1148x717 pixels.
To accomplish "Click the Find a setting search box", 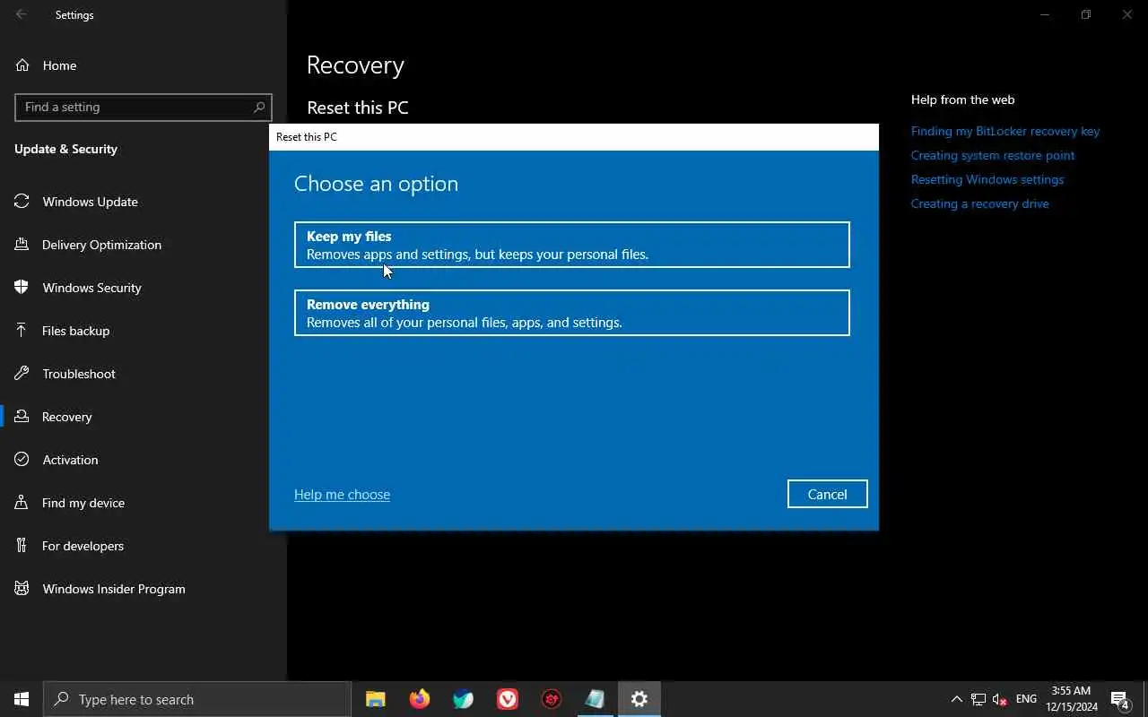I will (143, 107).
